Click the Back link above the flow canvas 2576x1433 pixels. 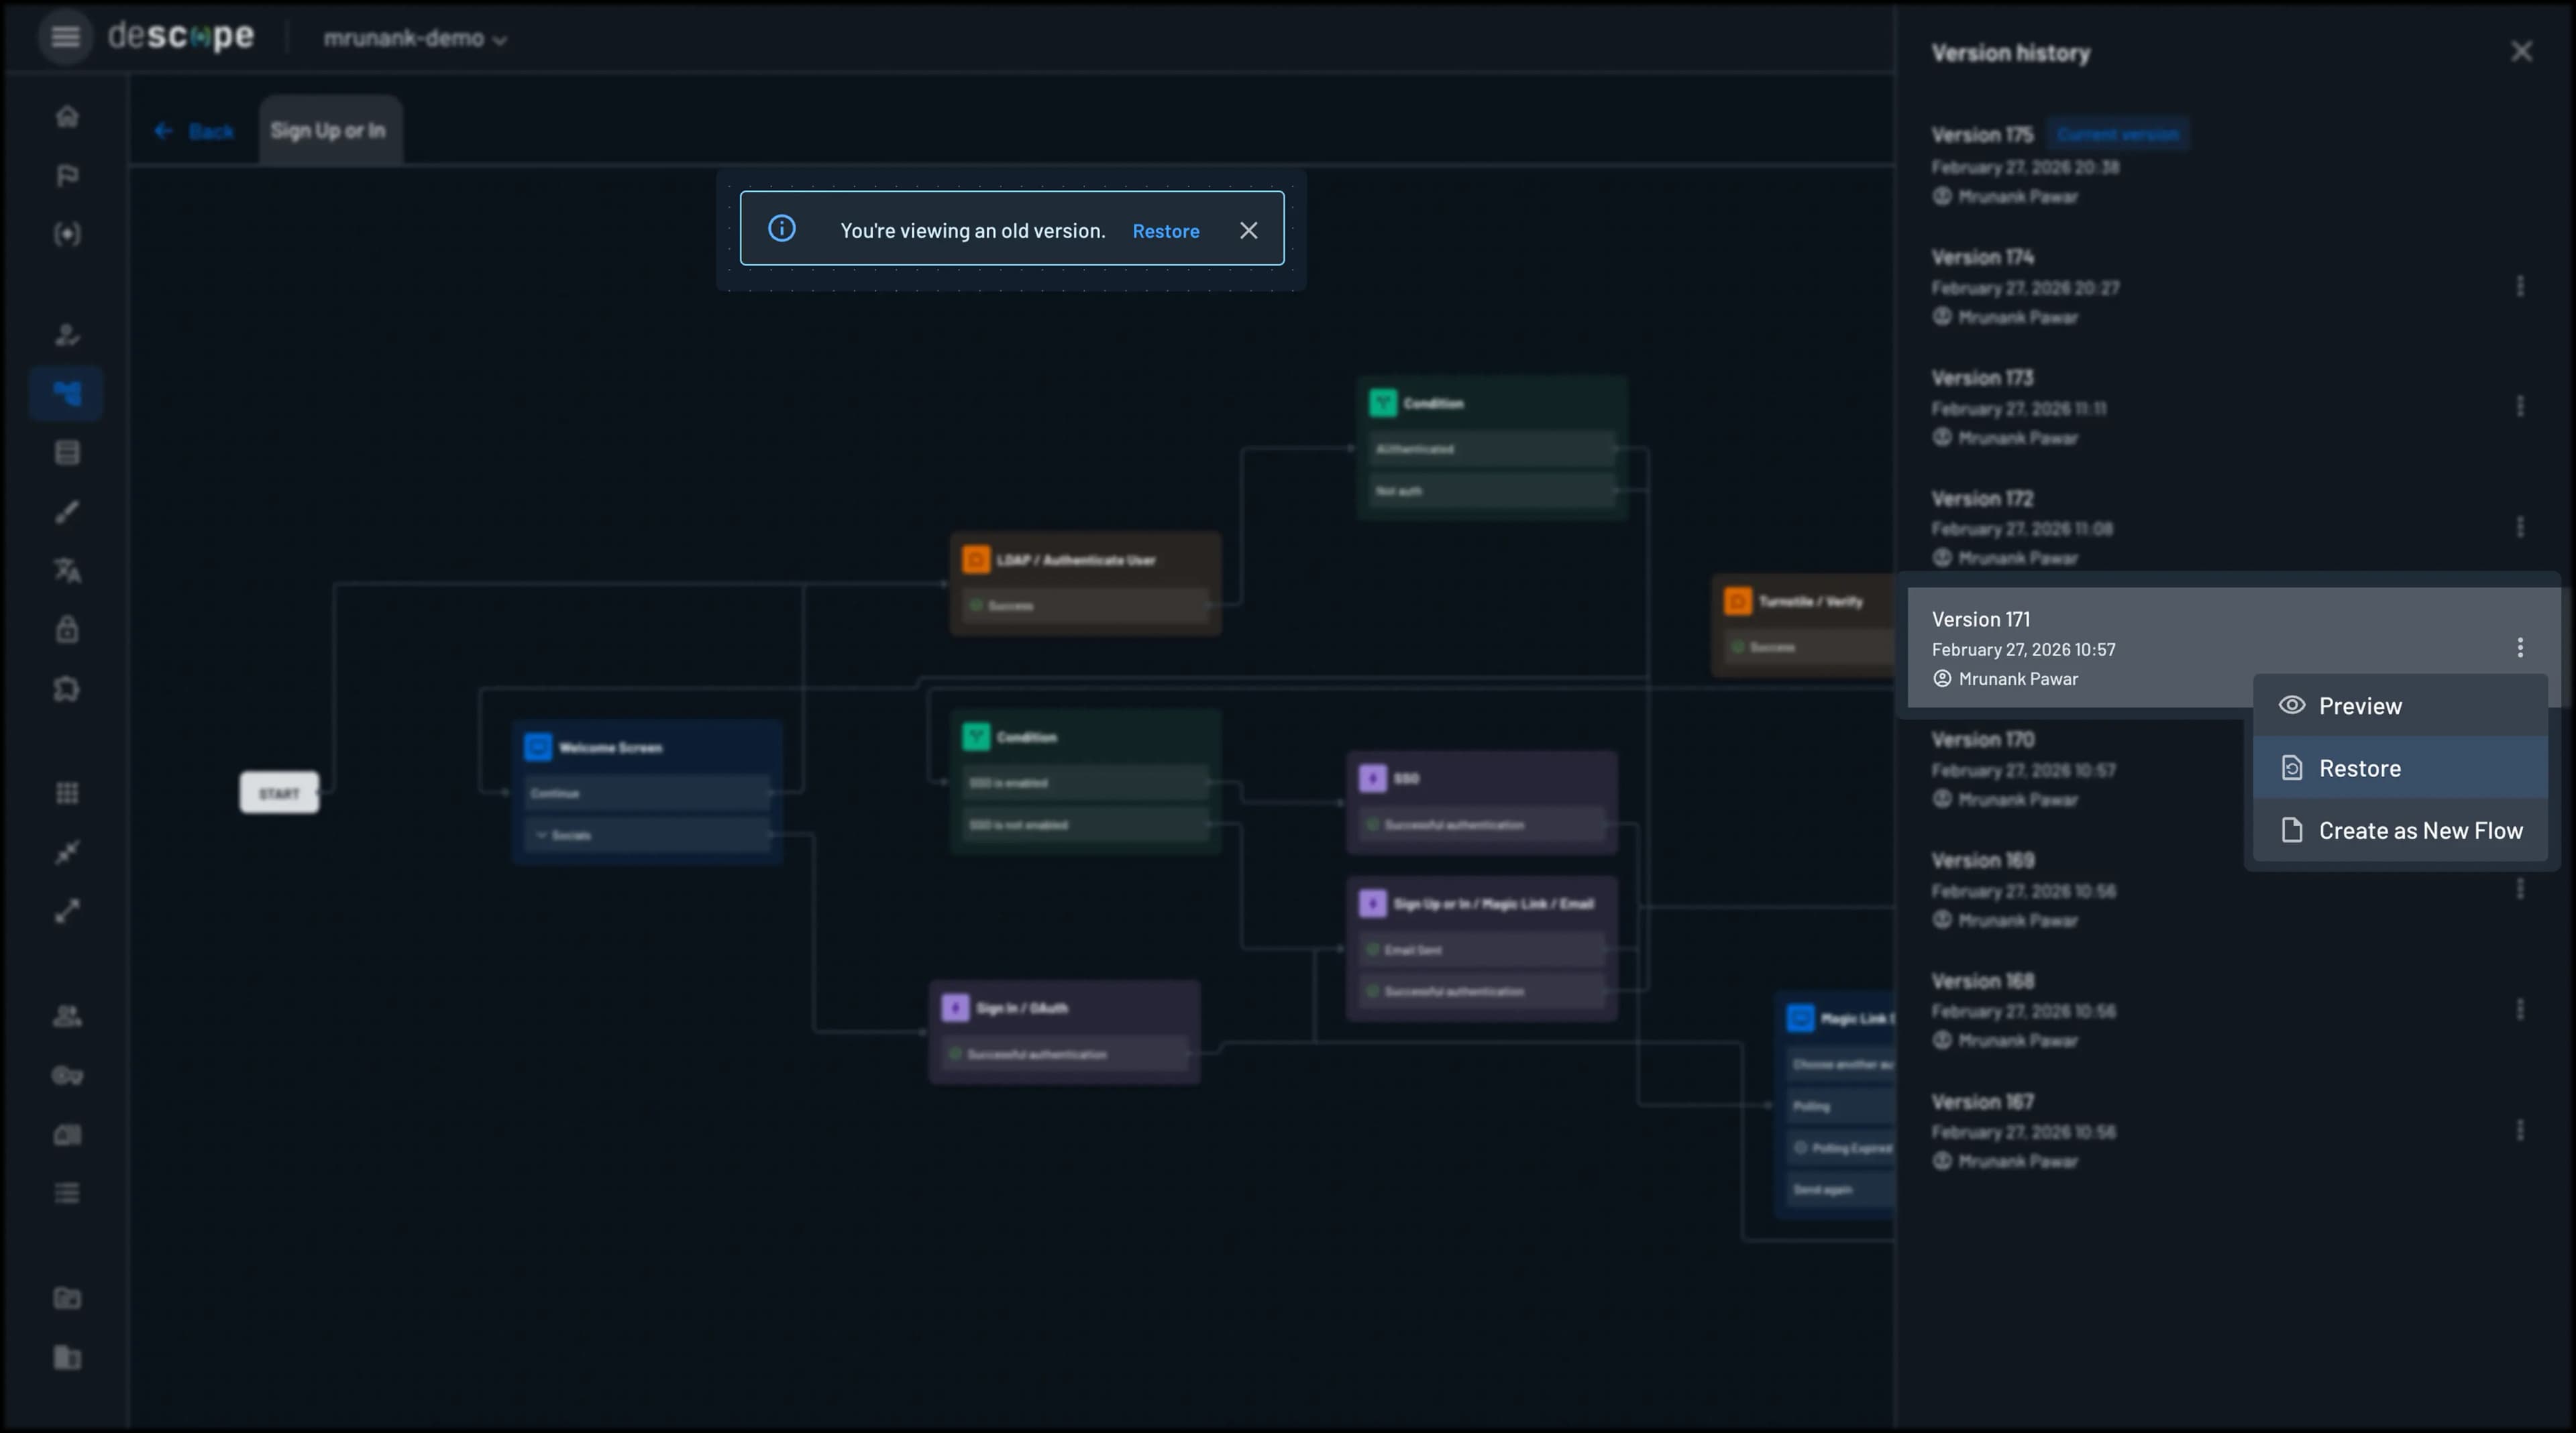[196, 131]
